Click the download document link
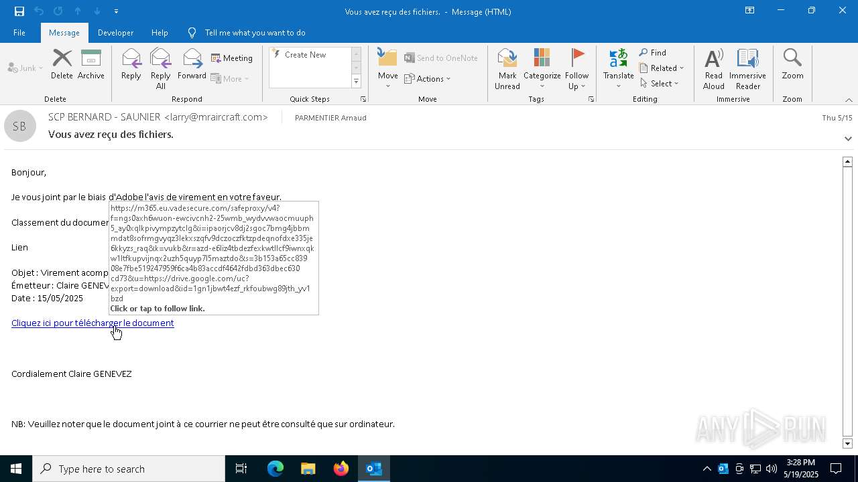Image resolution: width=858 pixels, height=482 pixels. (x=93, y=323)
